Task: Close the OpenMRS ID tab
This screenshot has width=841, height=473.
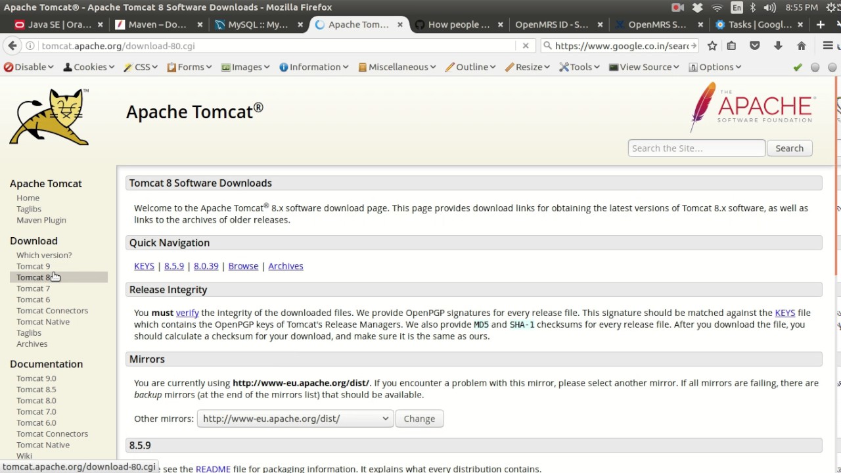Action: [601, 24]
